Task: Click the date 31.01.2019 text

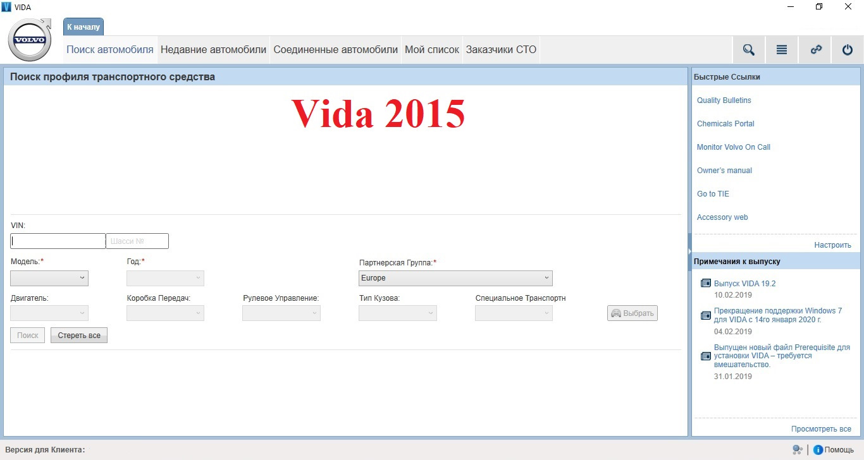Action: click(732, 377)
